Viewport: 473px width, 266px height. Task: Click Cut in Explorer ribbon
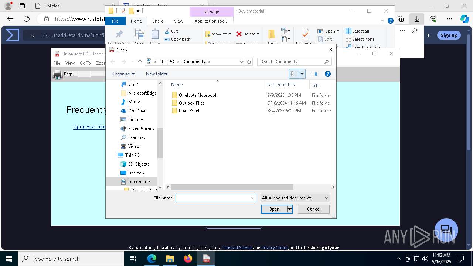171,31
